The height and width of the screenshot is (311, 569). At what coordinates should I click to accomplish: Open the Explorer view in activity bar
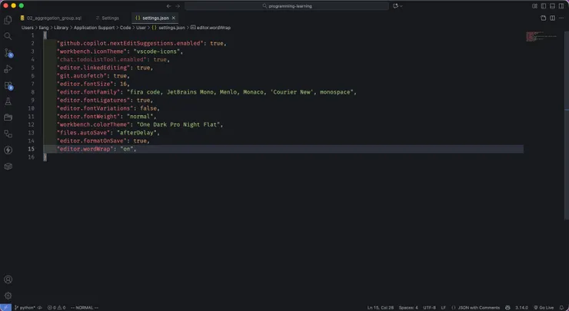click(x=8, y=20)
